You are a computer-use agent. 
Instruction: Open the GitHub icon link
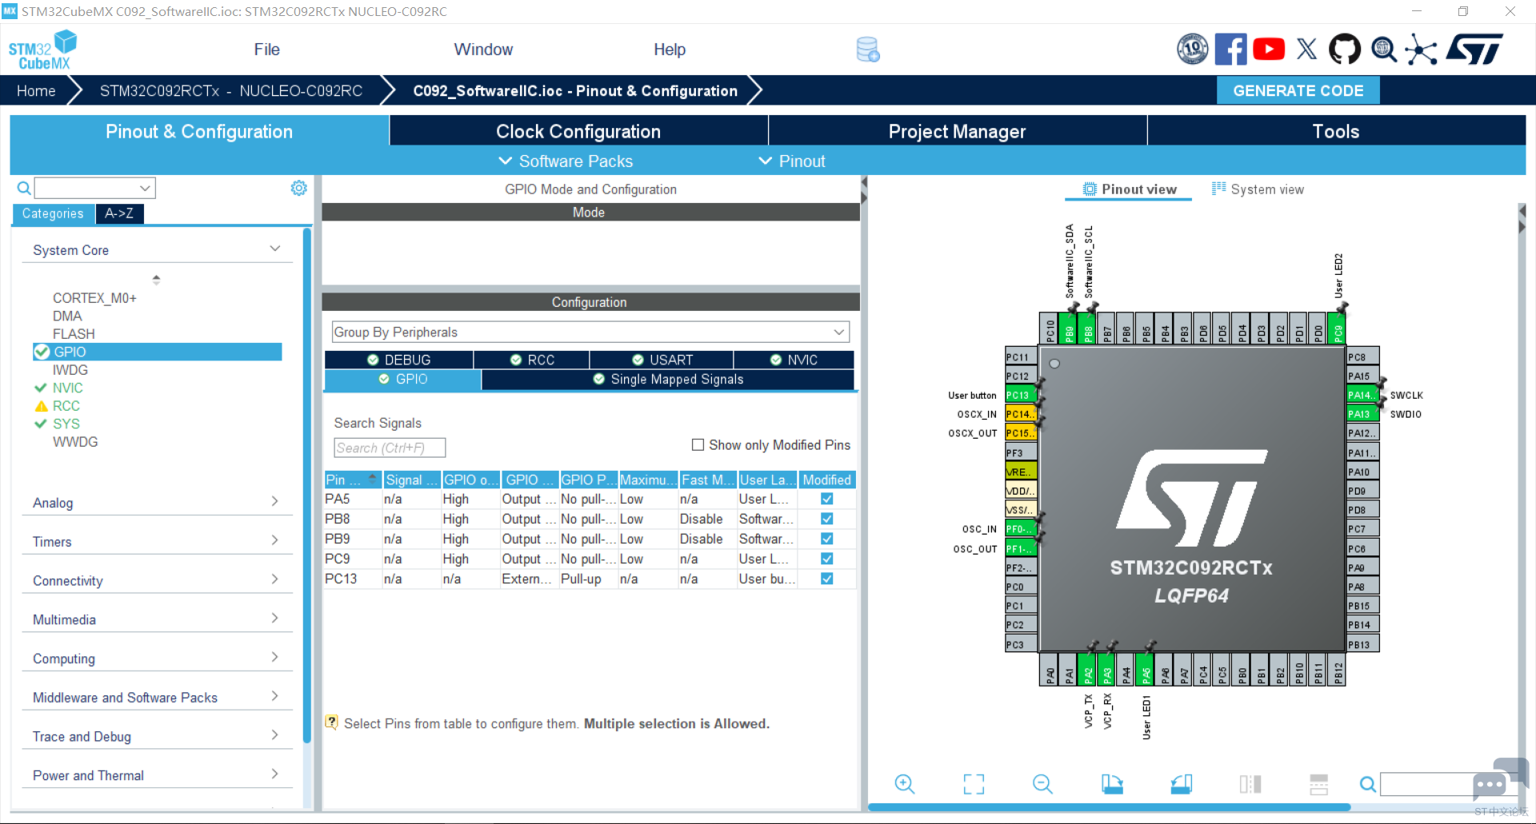click(x=1345, y=50)
